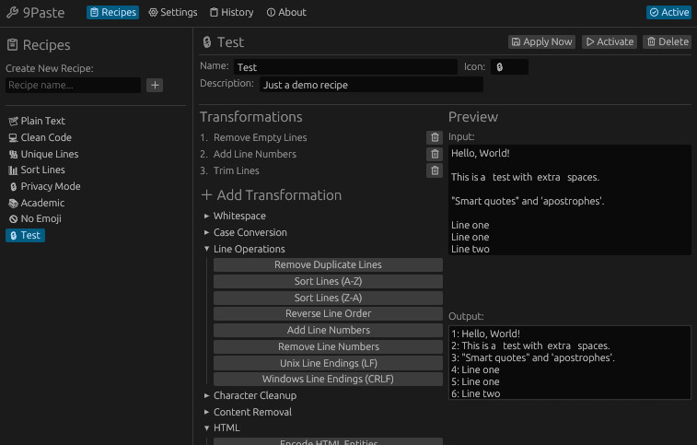Viewport: 697px width, 445px height.
Task: Expand the Whitespace category
Action: tap(238, 216)
